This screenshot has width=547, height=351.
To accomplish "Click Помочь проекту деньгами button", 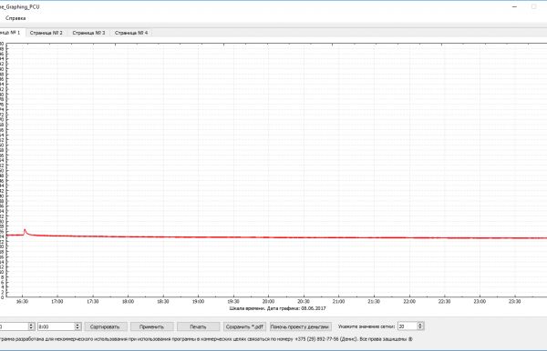I will (300, 326).
